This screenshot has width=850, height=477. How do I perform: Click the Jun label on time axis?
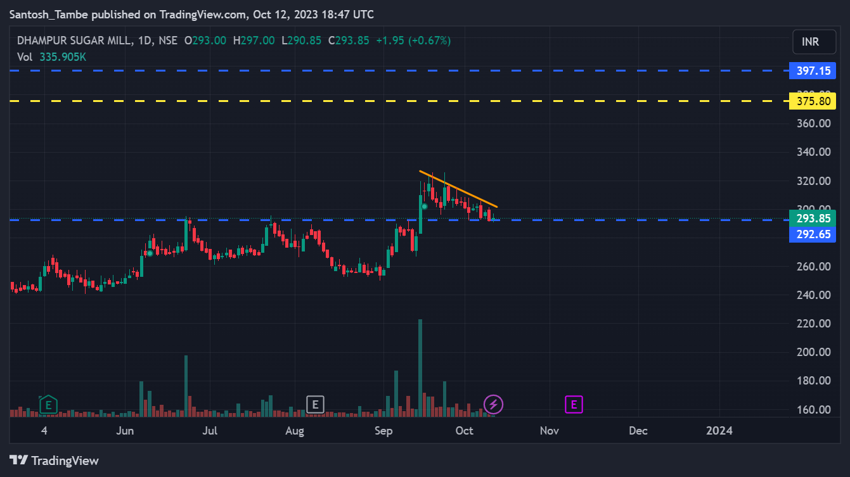coord(126,431)
